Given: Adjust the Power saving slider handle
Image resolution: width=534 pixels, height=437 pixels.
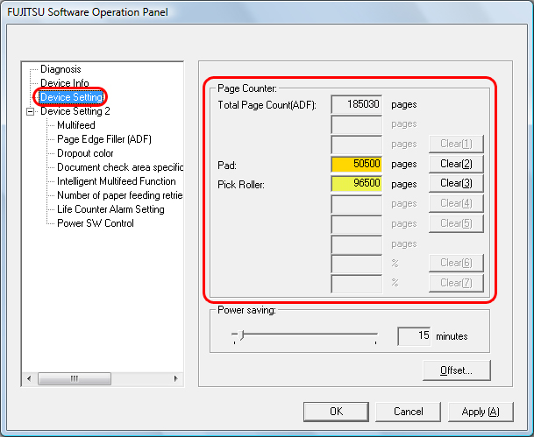Looking at the screenshot, I should click(x=241, y=335).
